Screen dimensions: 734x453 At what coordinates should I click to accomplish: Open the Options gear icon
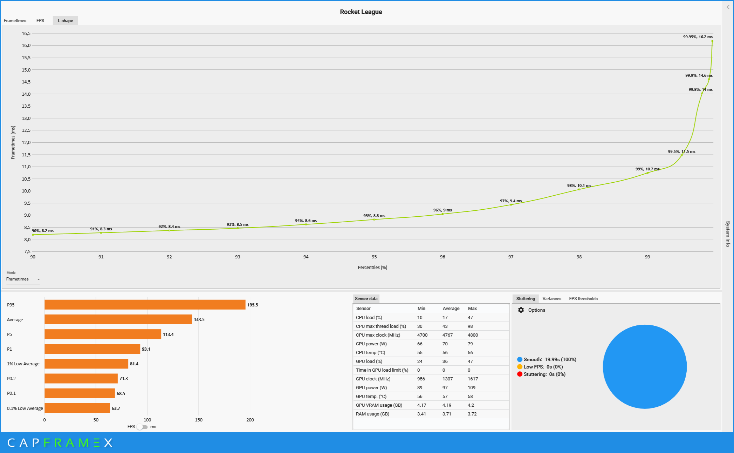pyautogui.click(x=521, y=310)
